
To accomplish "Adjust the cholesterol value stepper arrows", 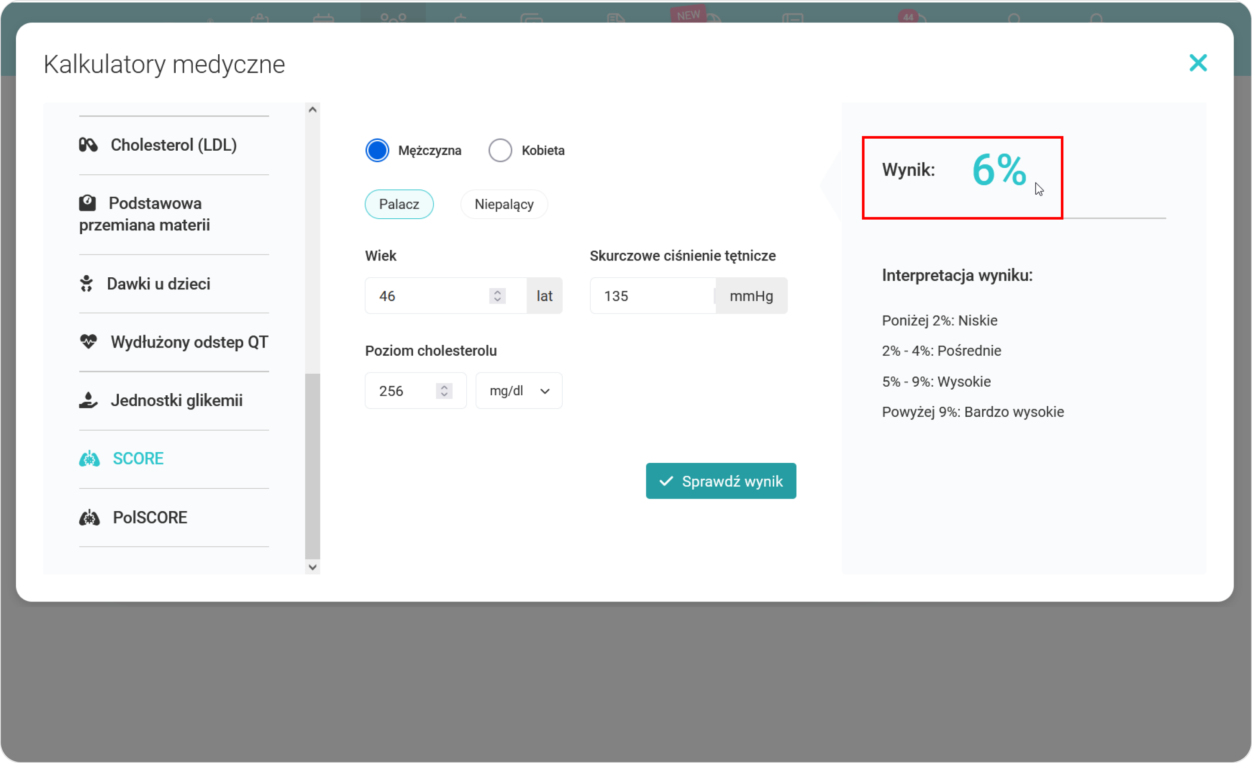I will (444, 391).
